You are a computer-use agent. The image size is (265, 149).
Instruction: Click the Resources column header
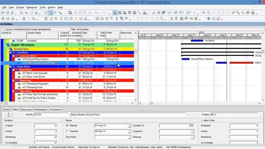point(127,35)
